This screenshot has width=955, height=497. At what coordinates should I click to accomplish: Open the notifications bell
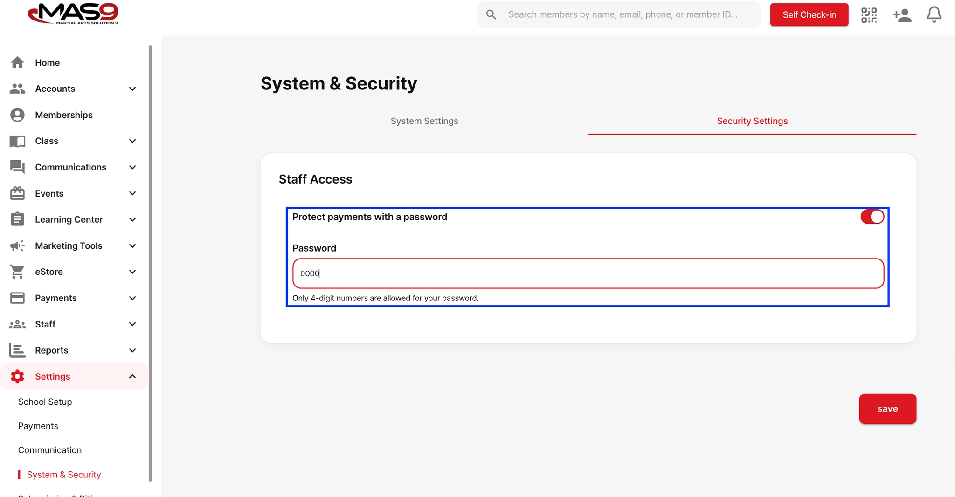(x=933, y=14)
